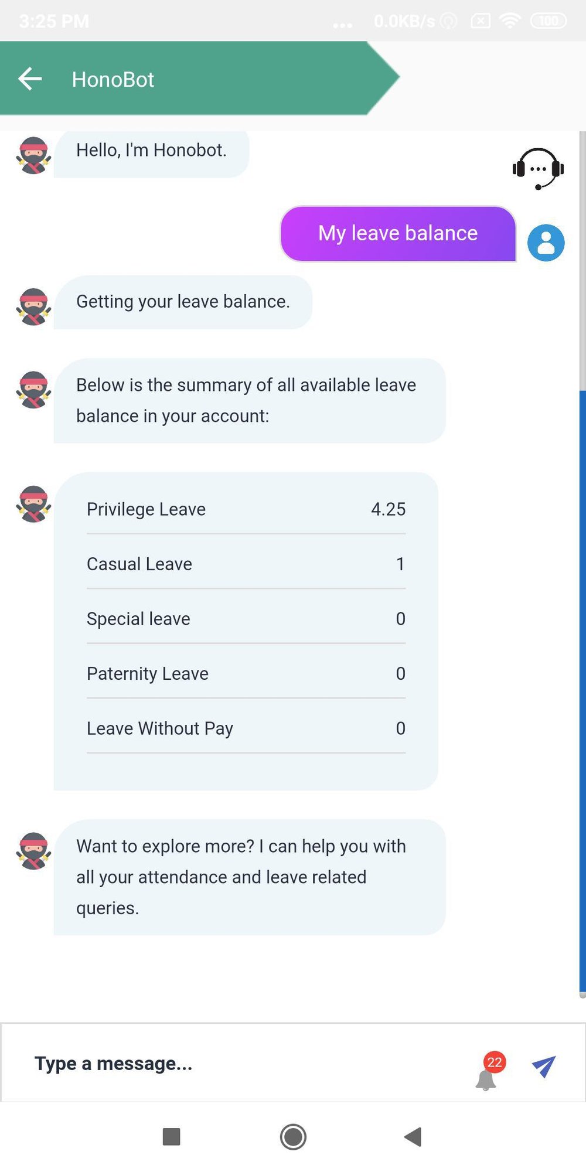Viewport: 586px width, 1172px height.
Task: Select the Casual Leave row
Action: pos(246,564)
